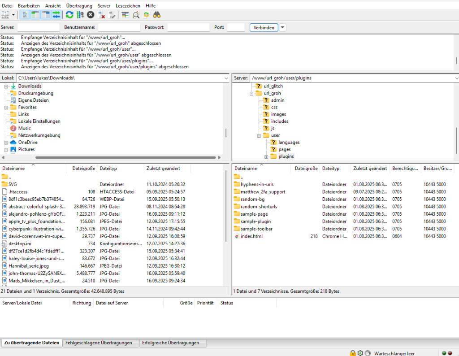Switch to Fehlgeschlagene Übertragungen tab
459x356 pixels.
point(99,343)
